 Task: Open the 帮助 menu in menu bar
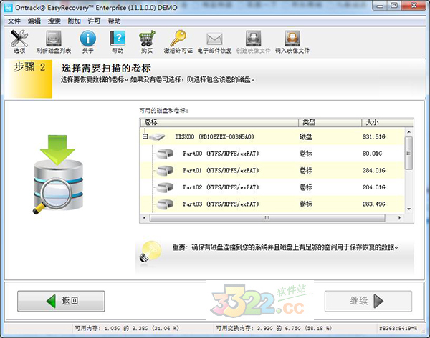(x=114, y=21)
